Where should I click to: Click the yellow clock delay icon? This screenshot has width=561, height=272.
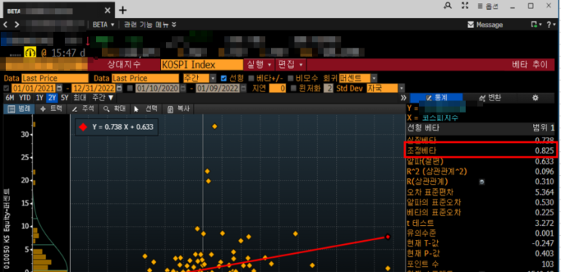(x=30, y=53)
